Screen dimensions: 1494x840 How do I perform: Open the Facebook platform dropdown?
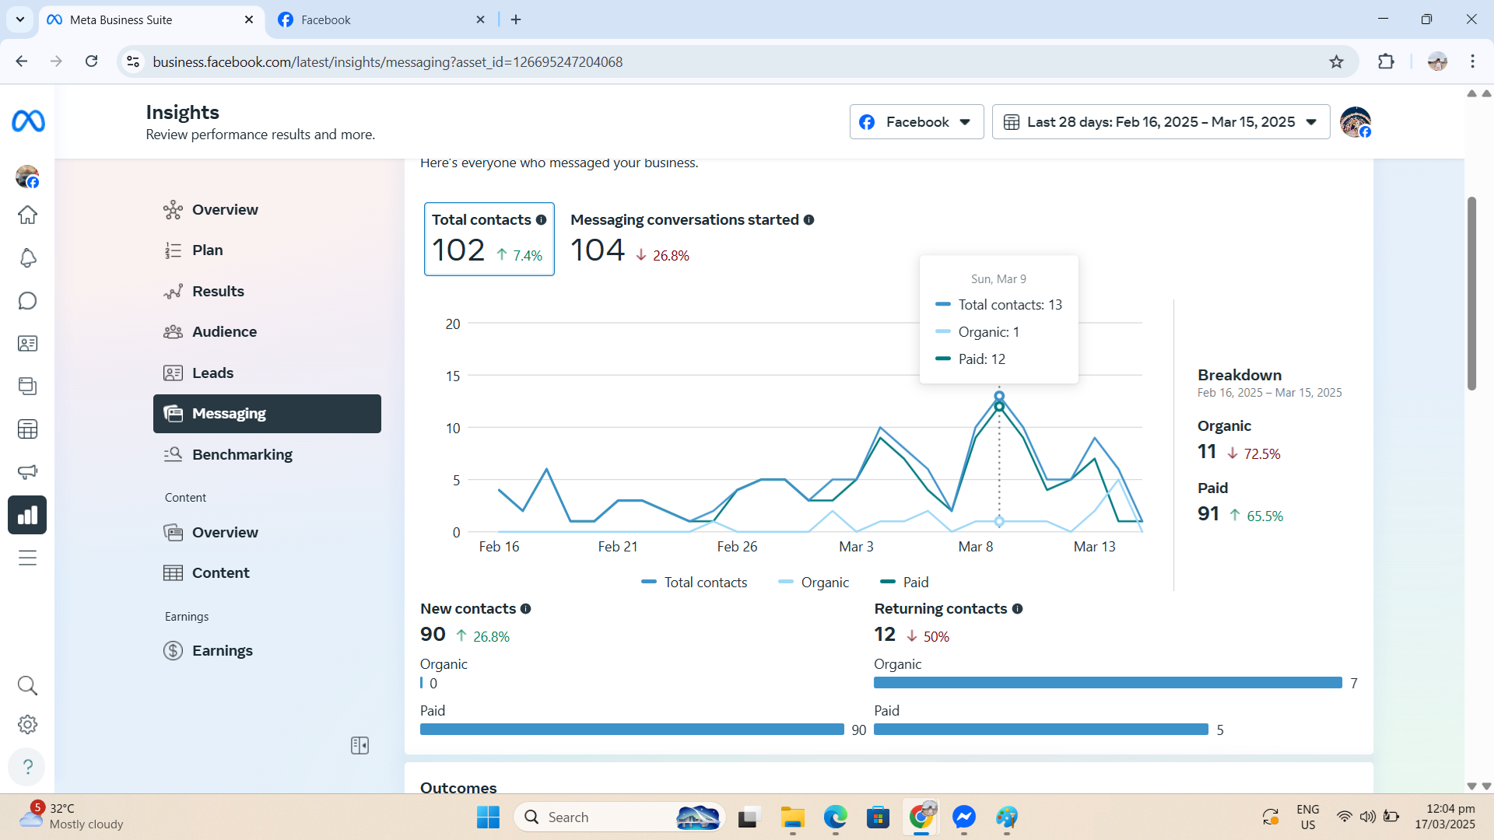pos(916,122)
